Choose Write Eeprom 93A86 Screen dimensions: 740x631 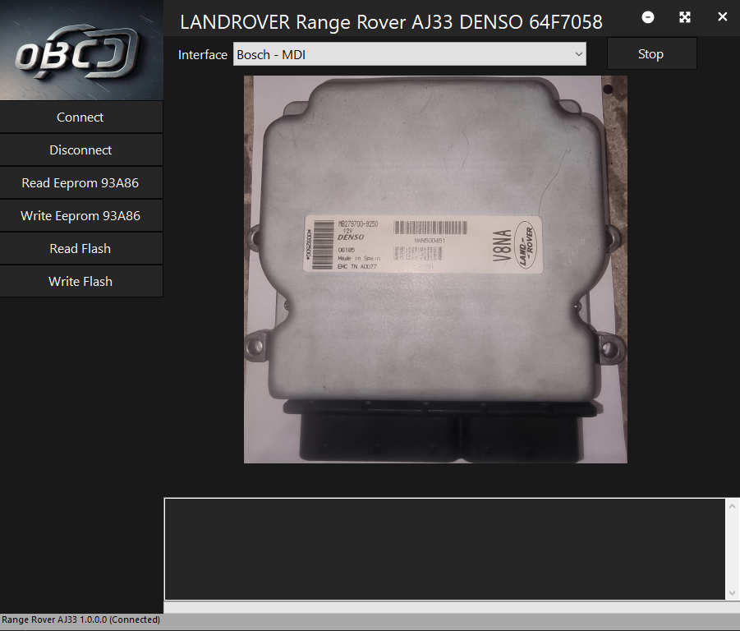[80, 215]
